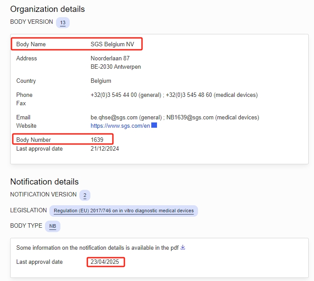
Task: Open notification version badge 2
Action: click(85, 195)
